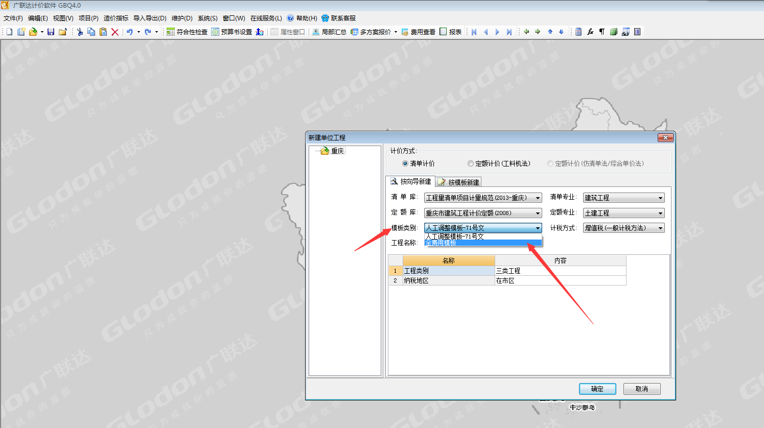Click the 三类工程 table cell
The width and height of the screenshot is (764, 428).
(x=560, y=271)
